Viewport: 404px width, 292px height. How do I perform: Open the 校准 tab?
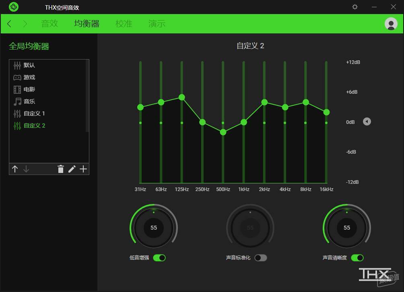(124, 24)
